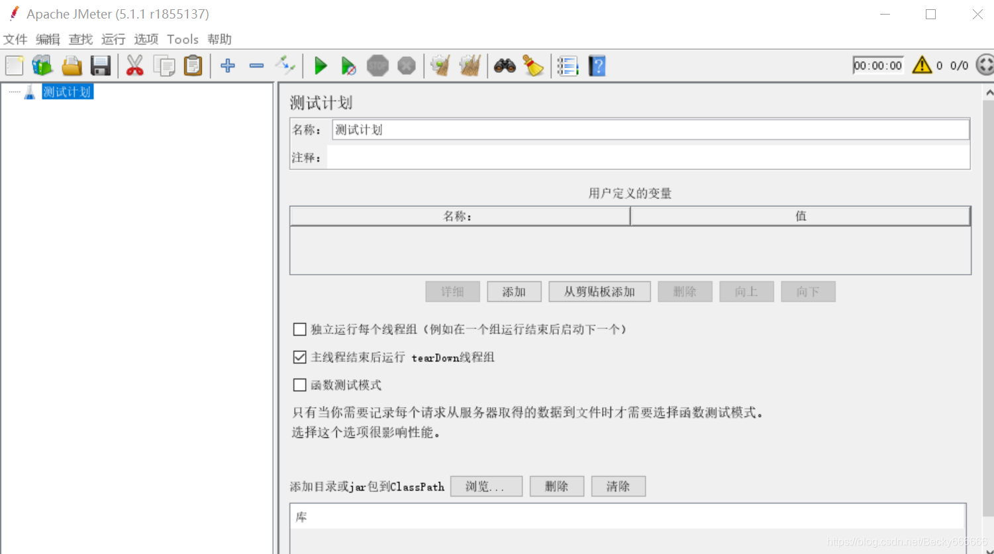
Task: Click the 详细 button
Action: pyautogui.click(x=452, y=291)
